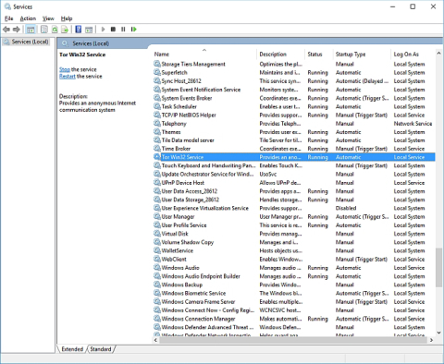Click the Export List toolbar icon
Viewport: 444px width, 364px height.
tap(65, 30)
